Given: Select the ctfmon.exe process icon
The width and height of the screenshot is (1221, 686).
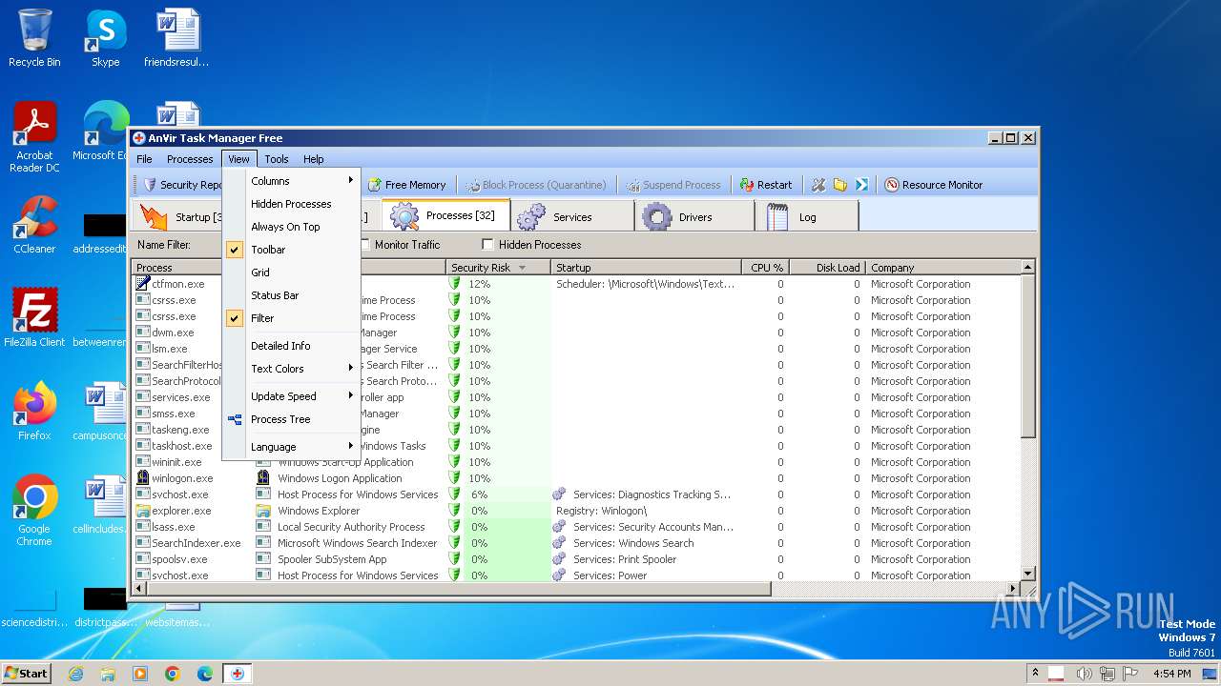Looking at the screenshot, I should tap(143, 284).
